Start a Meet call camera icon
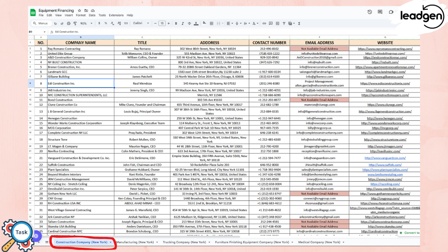The height and width of the screenshot is (252, 448). (x=391, y=12)
